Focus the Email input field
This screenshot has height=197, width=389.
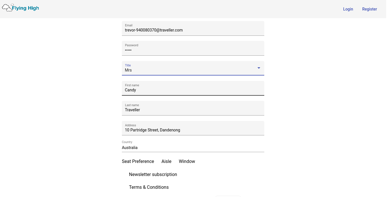tap(193, 30)
